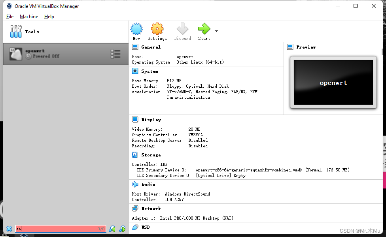Click the Preview thumbnail of openwrt
Screen dimensions: 386x237
(x=333, y=83)
